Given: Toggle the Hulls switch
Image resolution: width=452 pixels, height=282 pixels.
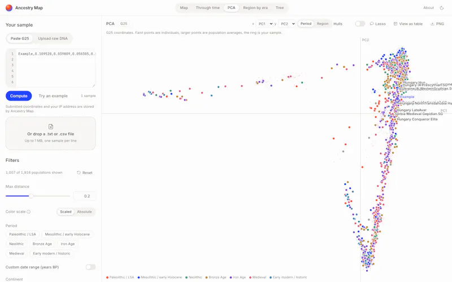Looking at the screenshot, I should pos(360,24).
